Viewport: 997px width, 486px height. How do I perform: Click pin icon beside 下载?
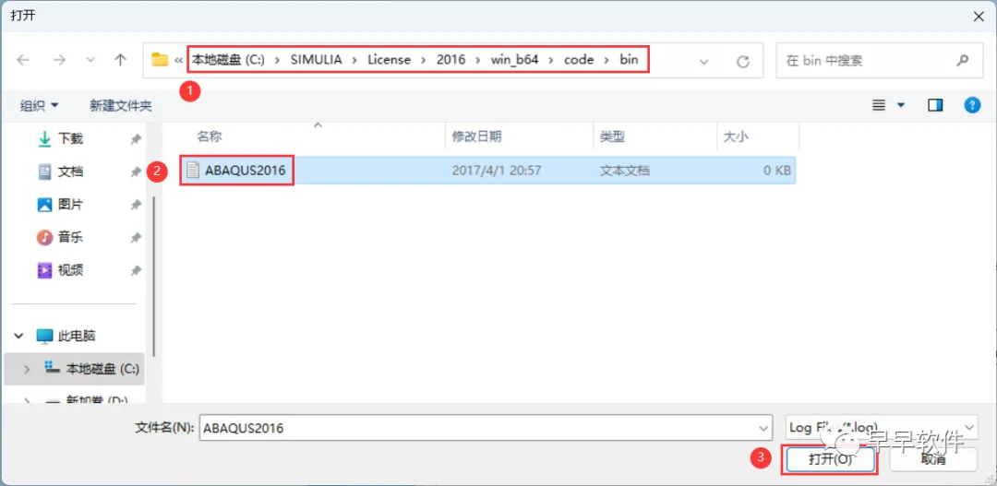coord(136,139)
